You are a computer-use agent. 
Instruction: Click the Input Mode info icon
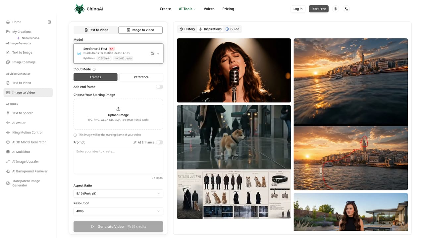[94, 69]
